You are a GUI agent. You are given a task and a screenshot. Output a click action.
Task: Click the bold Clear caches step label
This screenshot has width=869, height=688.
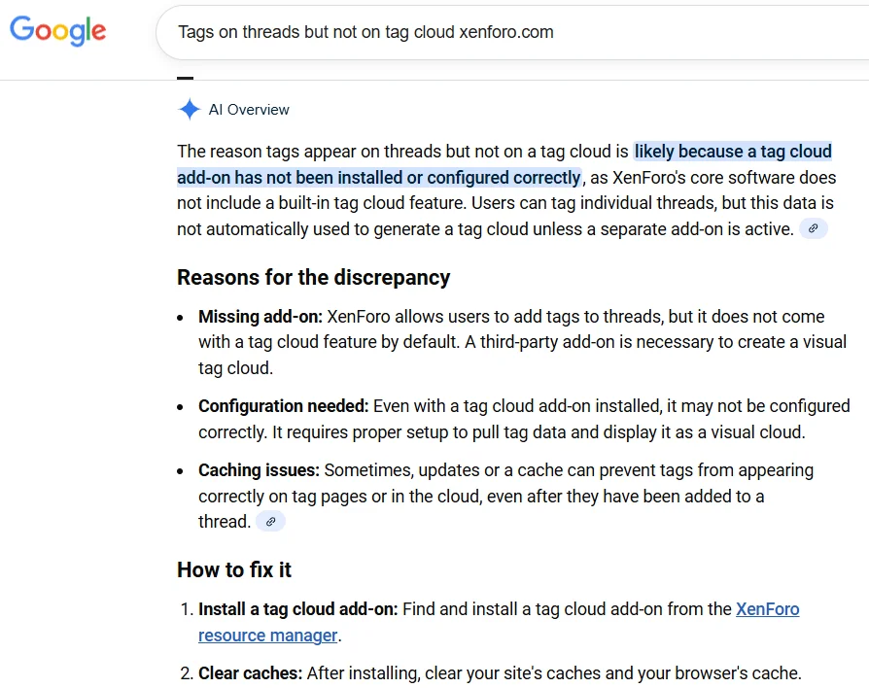pyautogui.click(x=250, y=672)
